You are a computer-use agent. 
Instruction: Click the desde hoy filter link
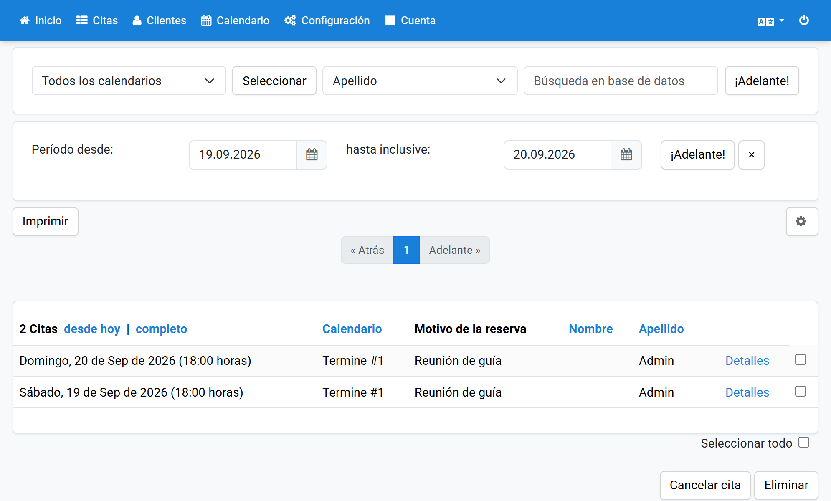92,329
